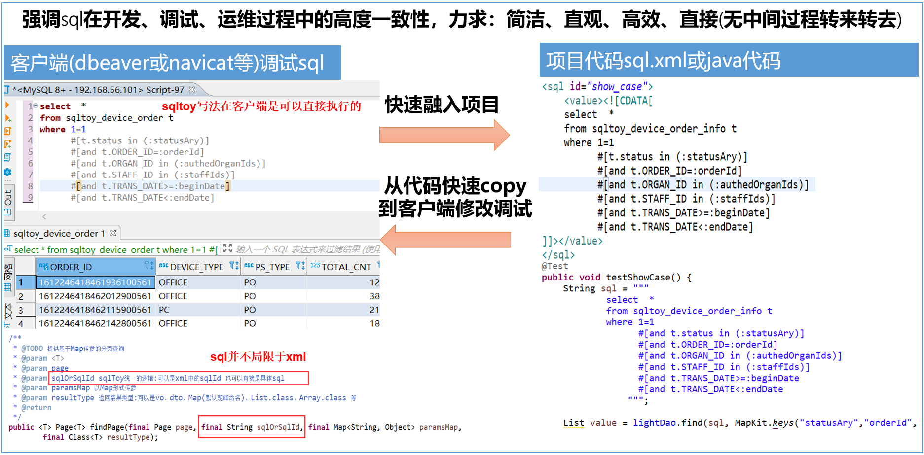Run the SQL statement with the execute arrow

tap(7, 105)
